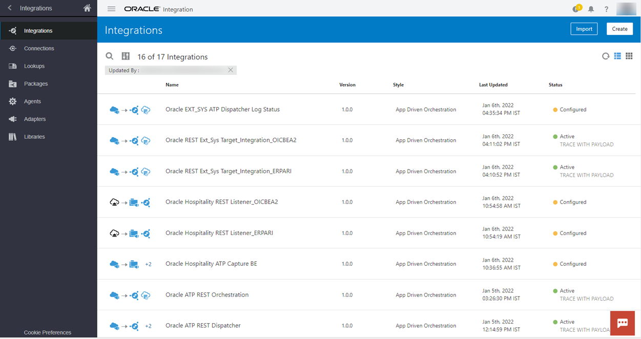Image resolution: width=641 pixels, height=339 pixels.
Task: Open the help question mark menu
Action: click(x=606, y=9)
